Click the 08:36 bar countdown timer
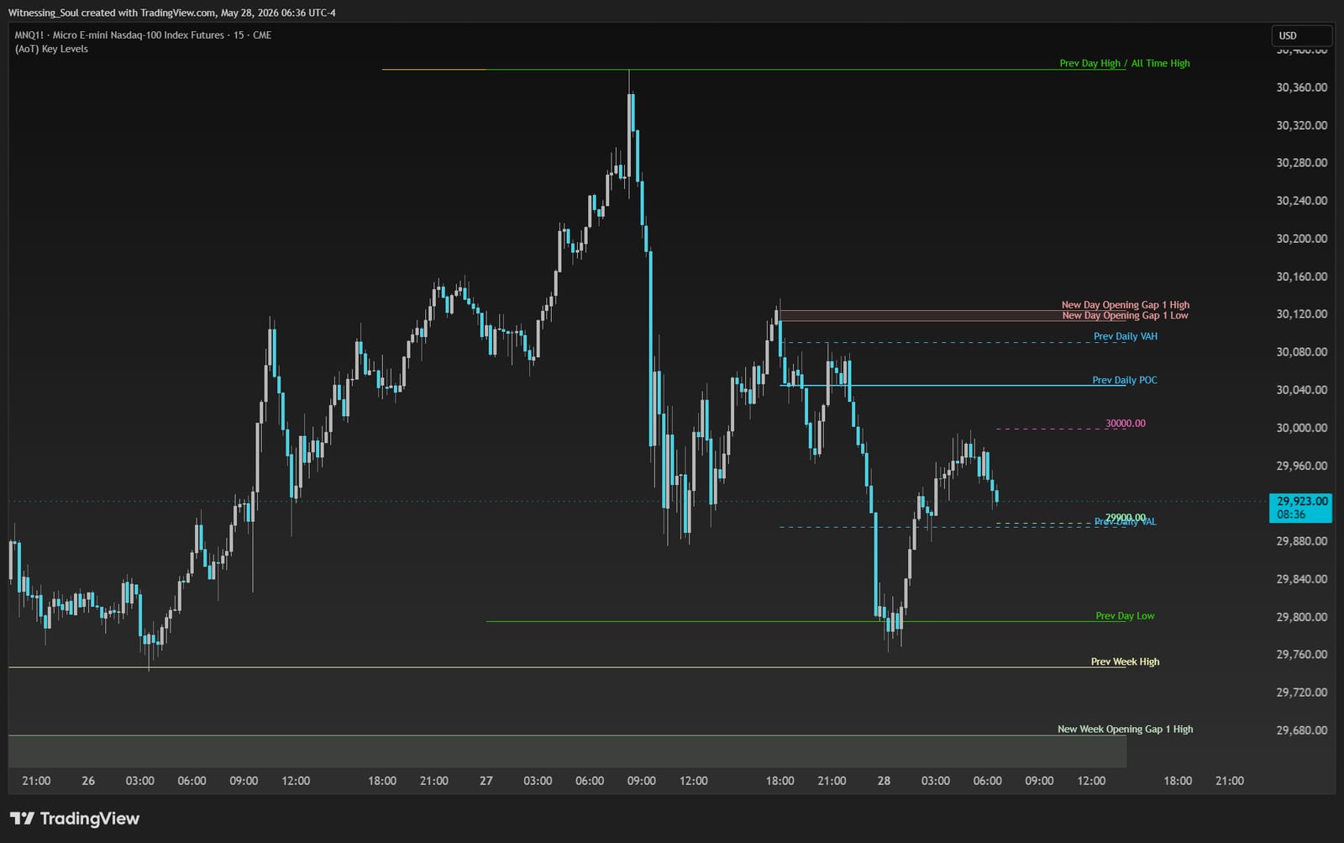The height and width of the screenshot is (843, 1344). click(x=1291, y=514)
